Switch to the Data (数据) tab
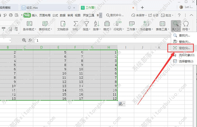The width and height of the screenshot is (197, 127). tap(63, 15)
